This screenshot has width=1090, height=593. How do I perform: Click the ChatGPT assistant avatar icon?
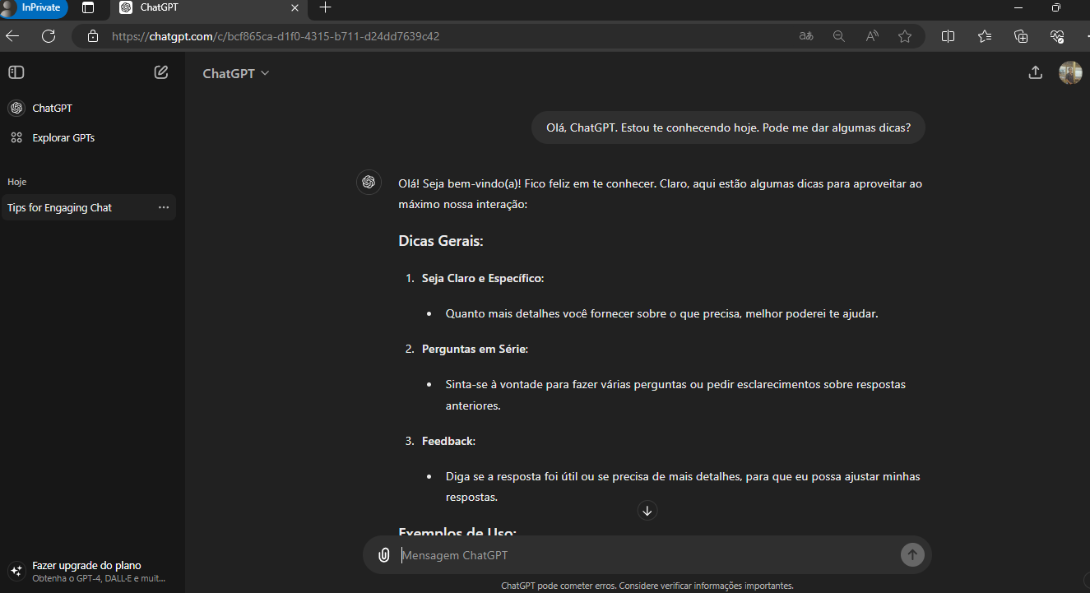[x=369, y=182]
